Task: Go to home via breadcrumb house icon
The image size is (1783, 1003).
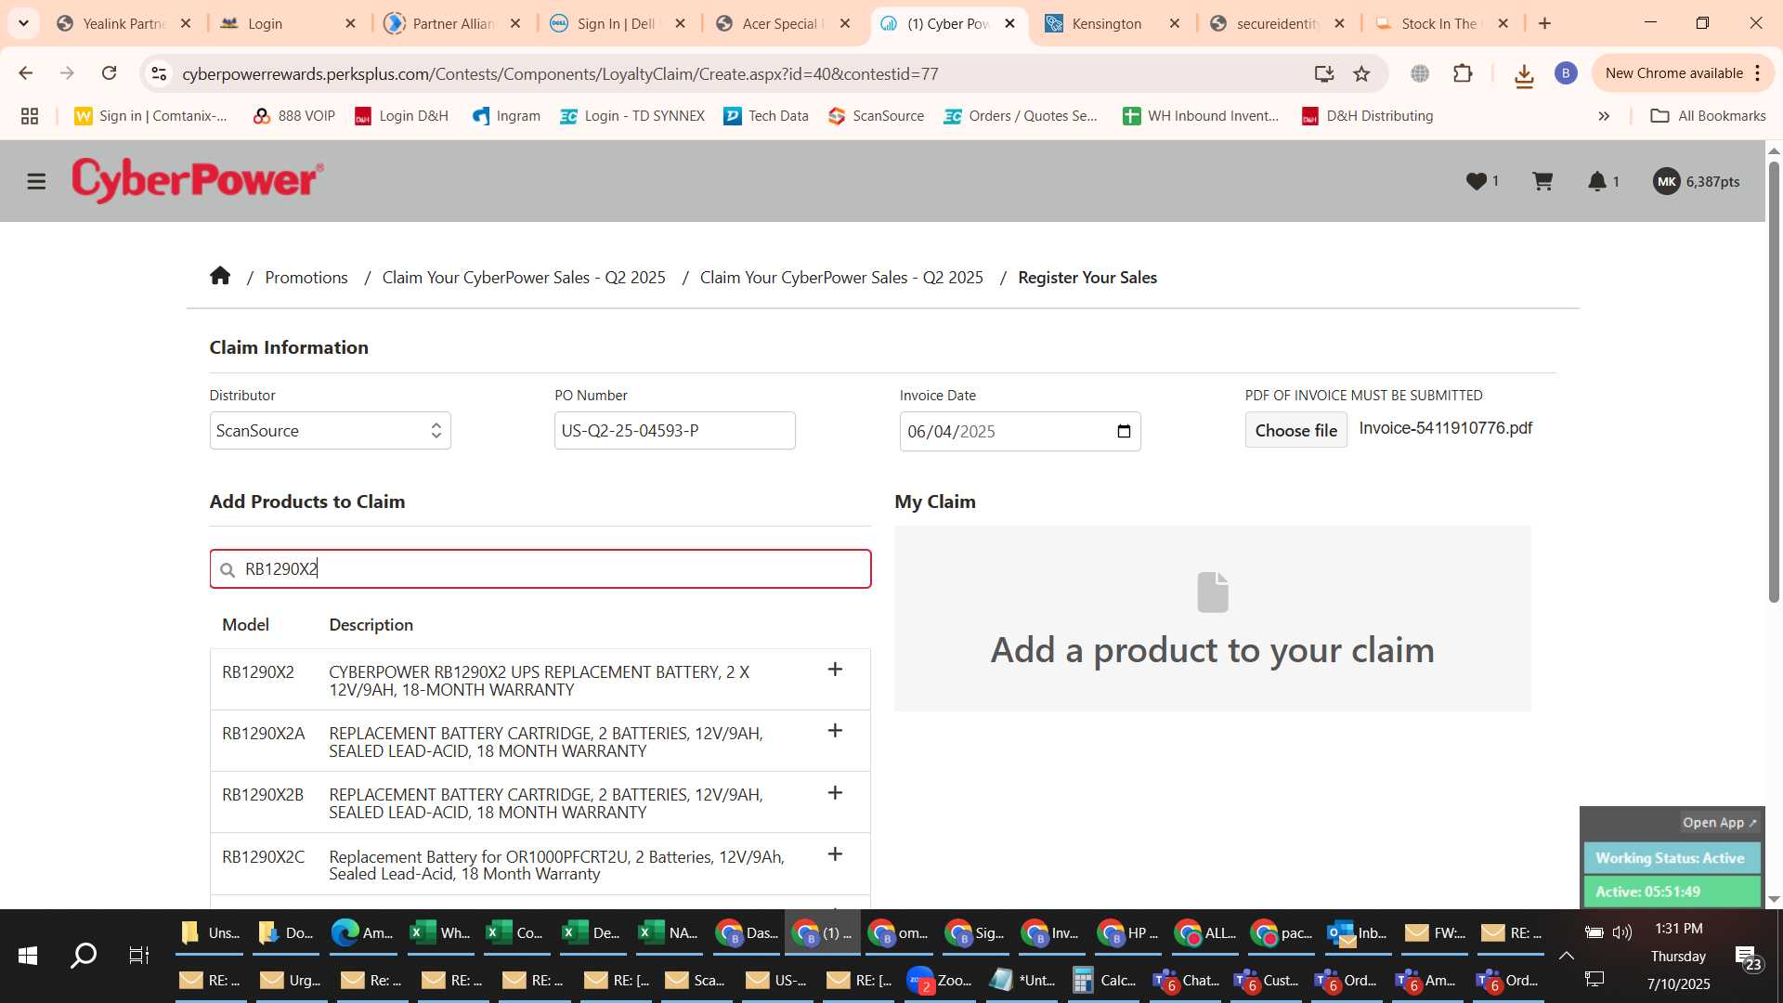Action: [220, 276]
